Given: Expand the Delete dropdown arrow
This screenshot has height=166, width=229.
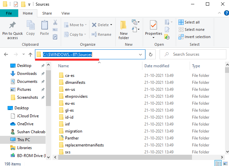Looking at the screenshot, I should tap(111, 25).
